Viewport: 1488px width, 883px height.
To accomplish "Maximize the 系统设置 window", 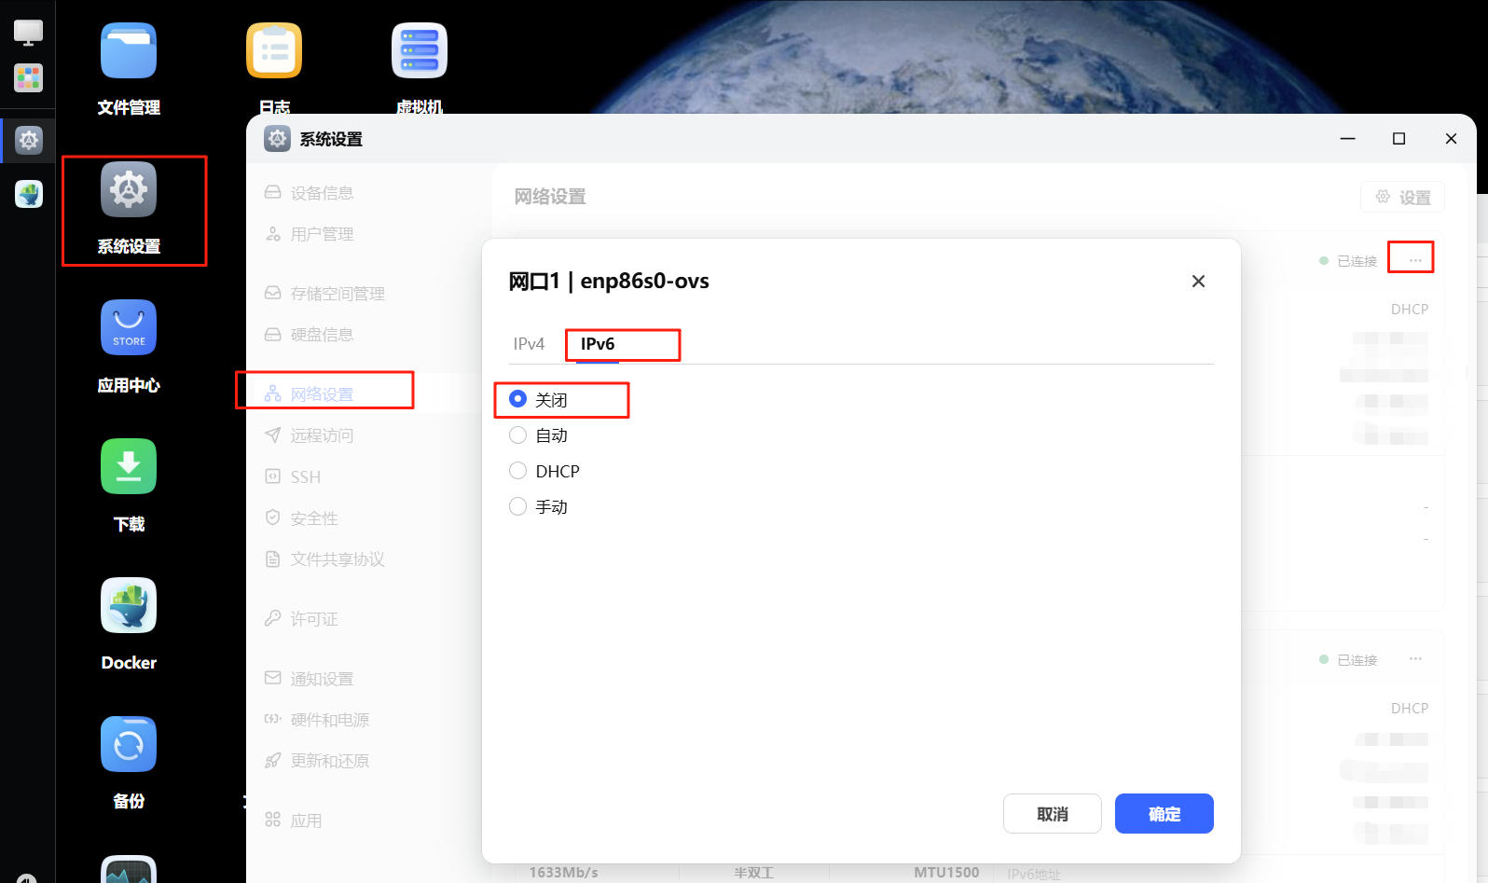I will [1398, 139].
